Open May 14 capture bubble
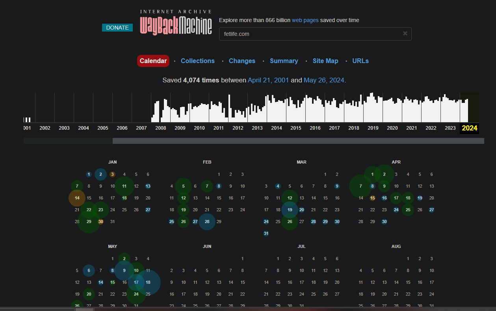 tap(101, 282)
